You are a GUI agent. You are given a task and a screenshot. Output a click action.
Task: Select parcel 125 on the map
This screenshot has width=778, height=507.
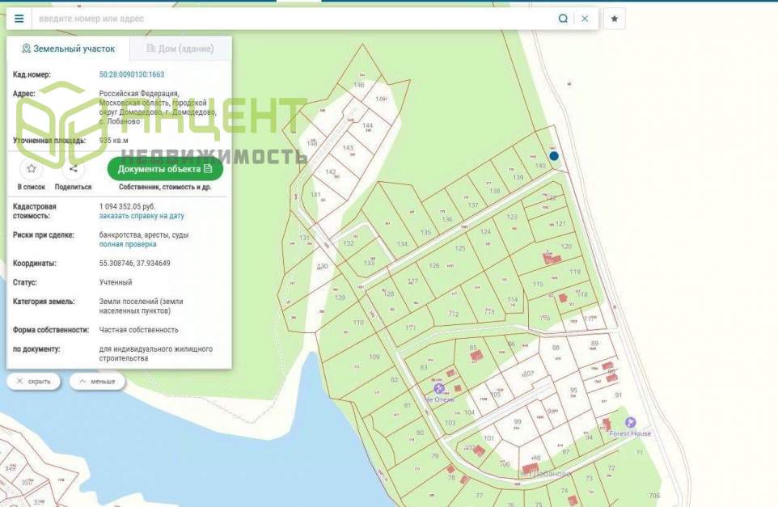460,248
